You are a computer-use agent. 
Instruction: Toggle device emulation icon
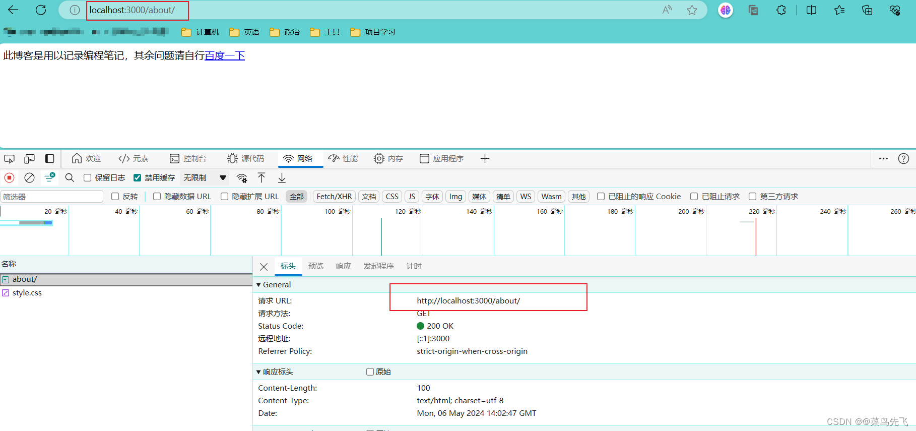[x=29, y=158]
